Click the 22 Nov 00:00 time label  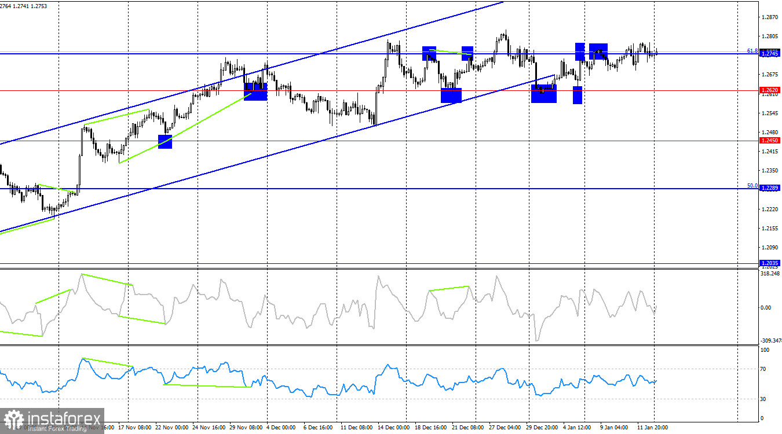click(172, 428)
